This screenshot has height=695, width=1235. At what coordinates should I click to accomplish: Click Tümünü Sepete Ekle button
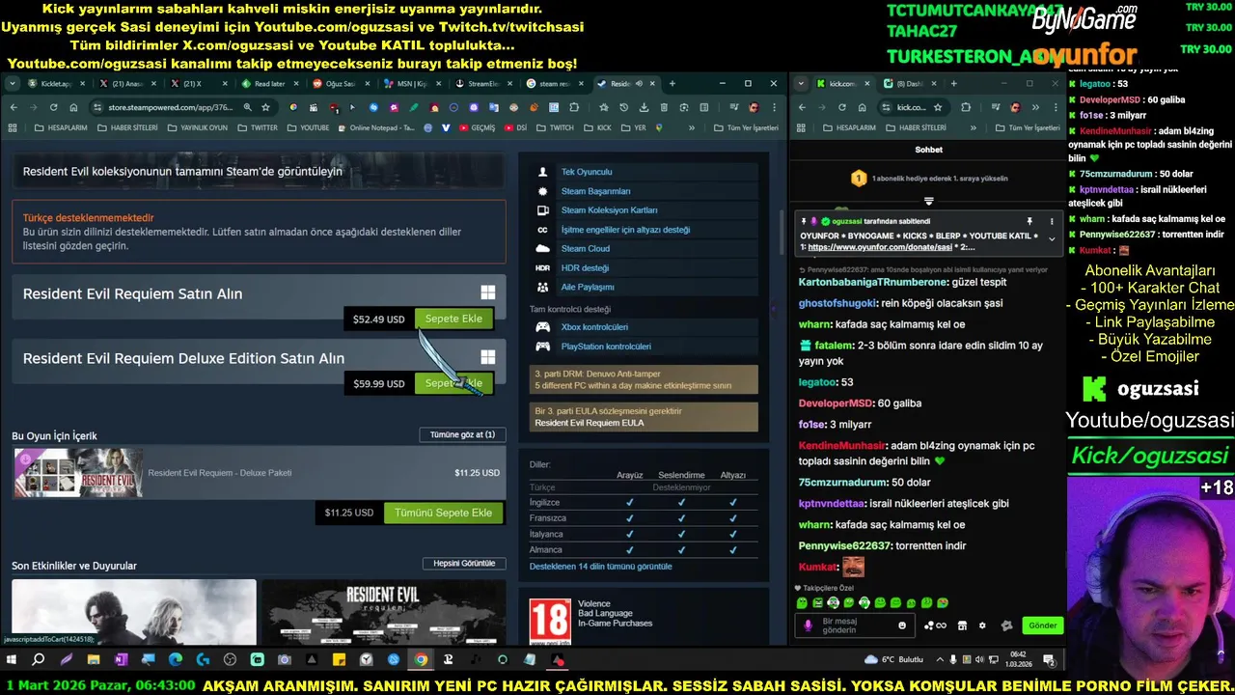443,513
